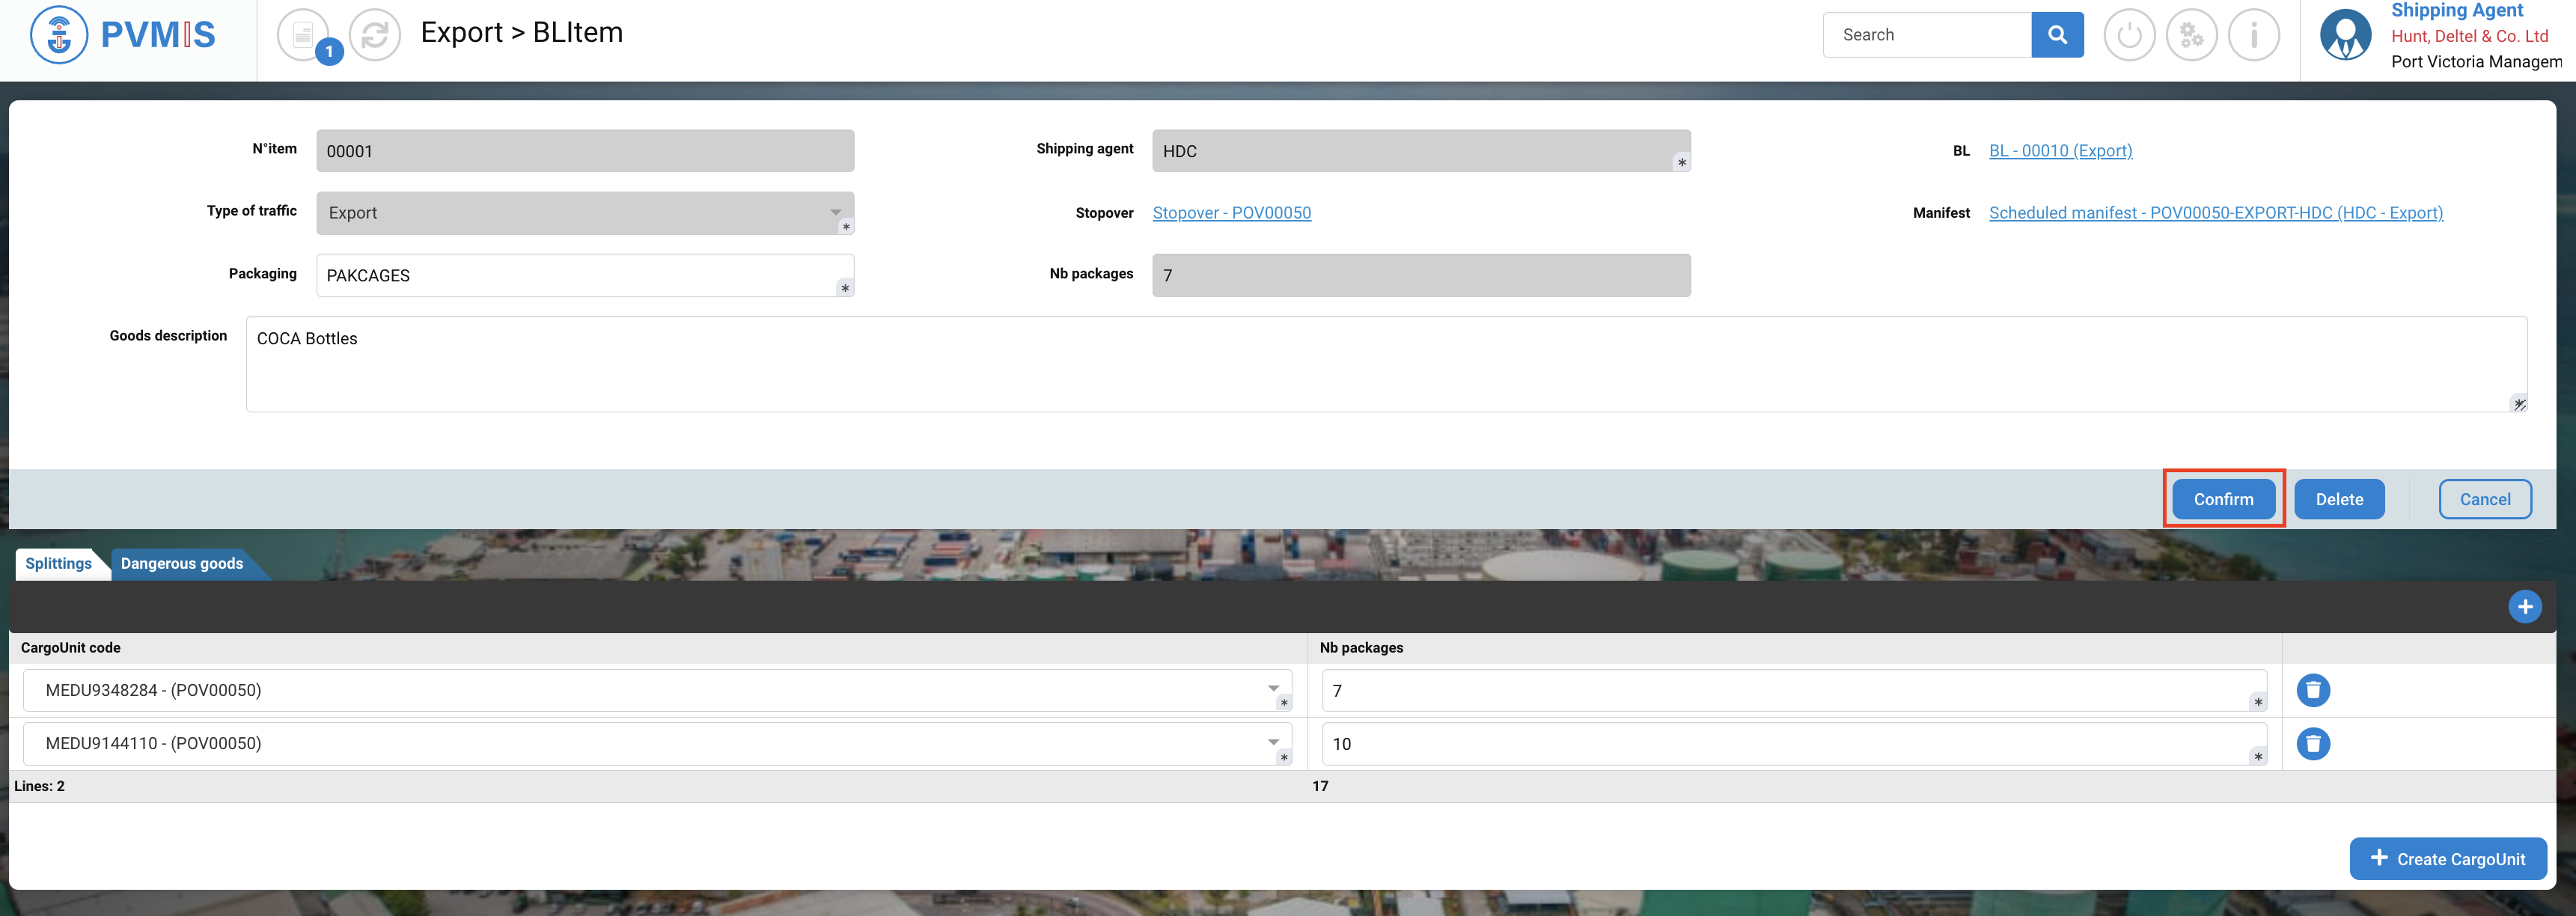Viewport: 2576px width, 916px height.
Task: Click into the Goods description text area
Action: click(1385, 364)
